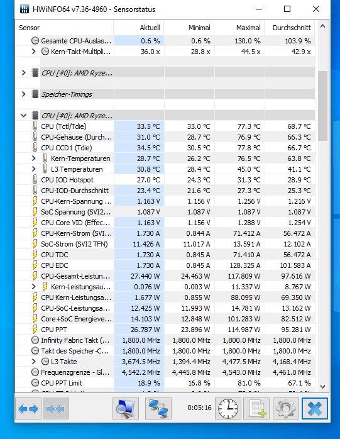Open the sensor monitor magnifier icon
Viewport: 340px width, 439px height.
[125, 409]
